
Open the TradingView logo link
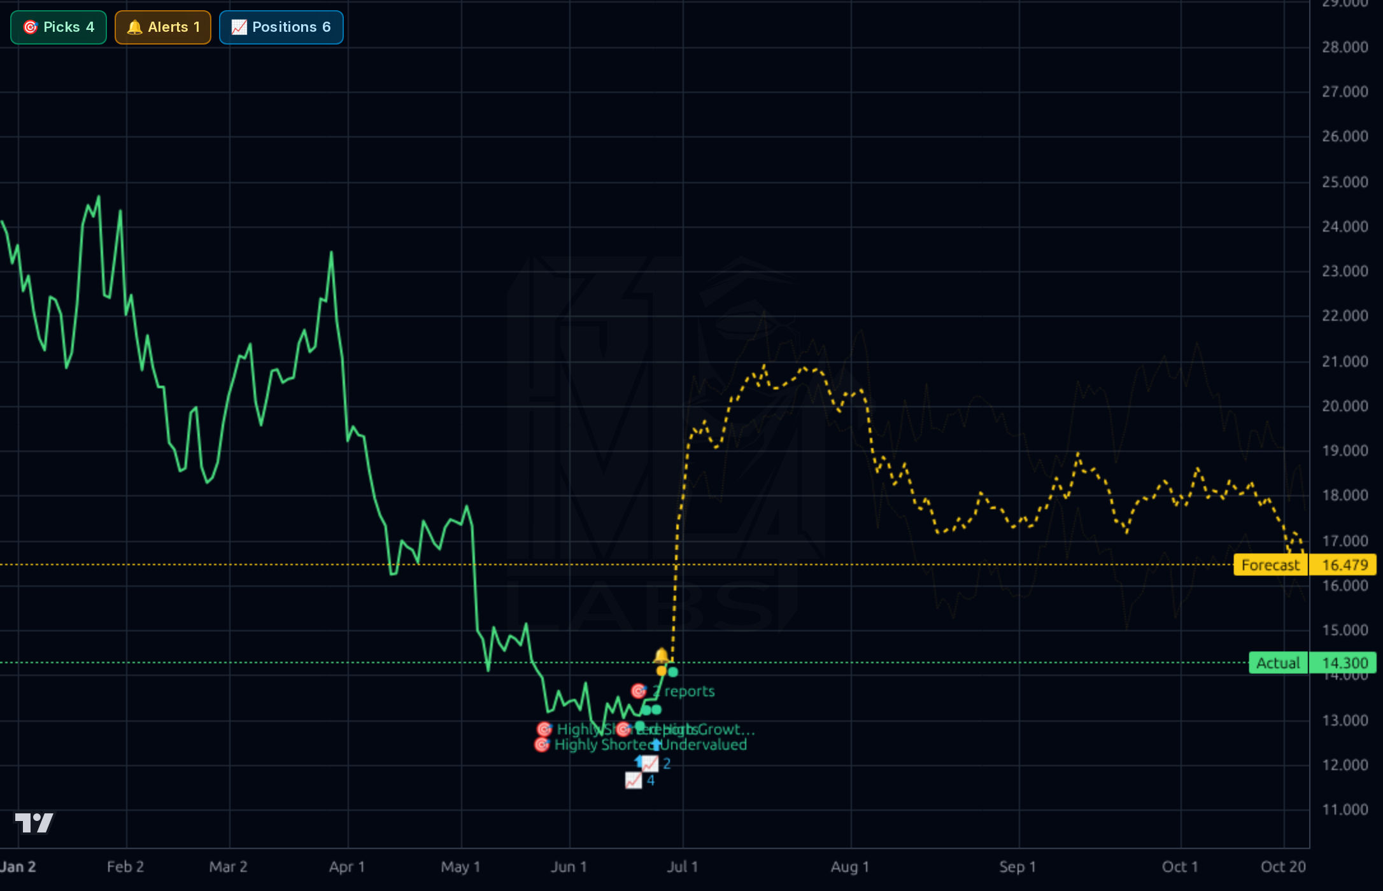34,822
